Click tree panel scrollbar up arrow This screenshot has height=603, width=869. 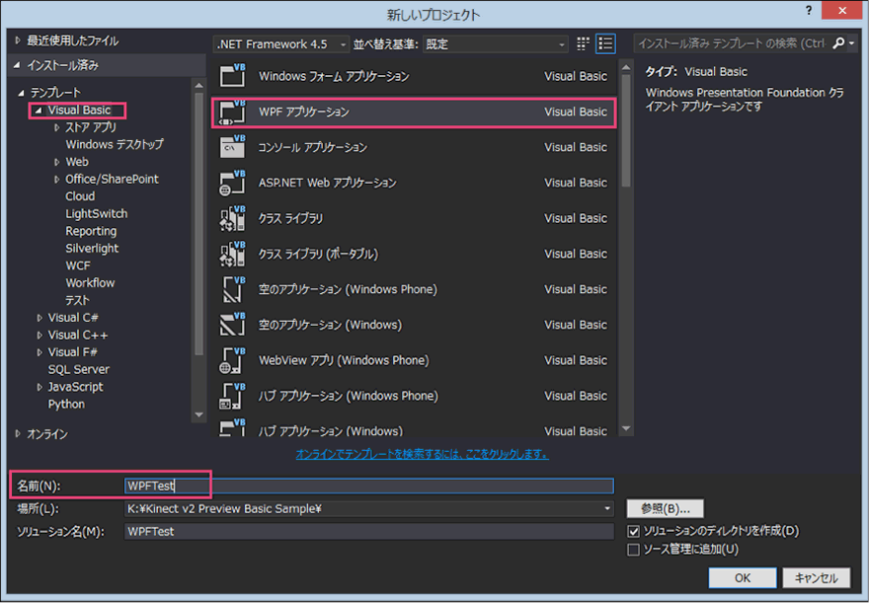tap(198, 85)
